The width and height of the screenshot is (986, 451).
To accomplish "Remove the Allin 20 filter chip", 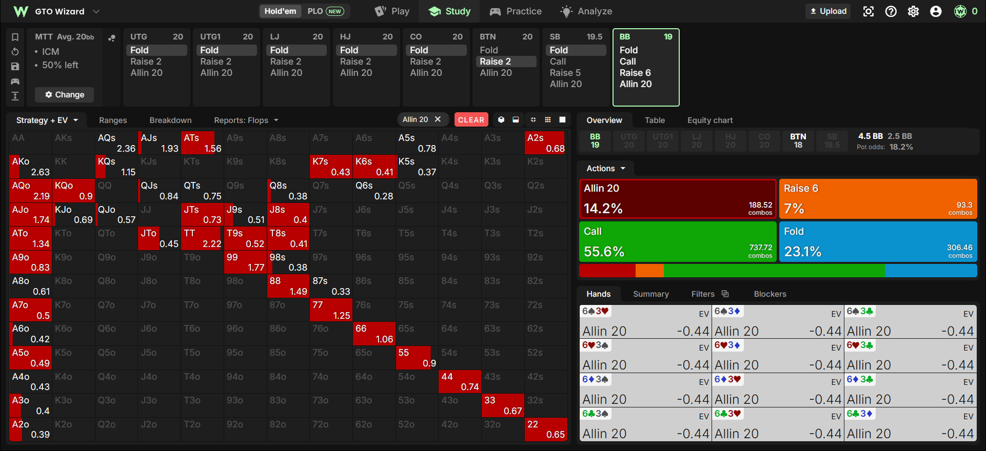I will point(438,119).
